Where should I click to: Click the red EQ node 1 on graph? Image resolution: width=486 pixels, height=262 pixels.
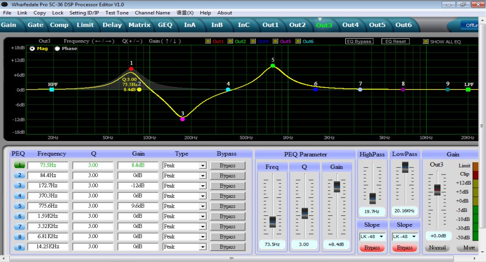coord(131,69)
